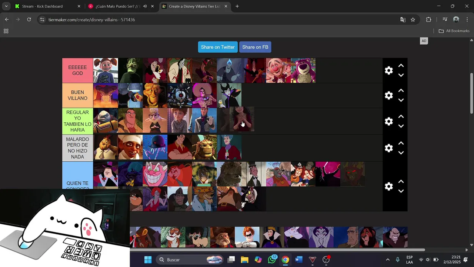The width and height of the screenshot is (474, 267).
Task: Open All Bookmarks folder
Action: (454, 31)
